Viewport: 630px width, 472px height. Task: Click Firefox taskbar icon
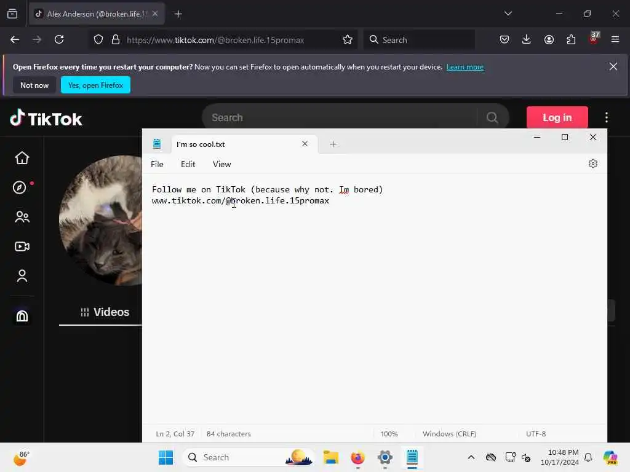pyautogui.click(x=357, y=457)
